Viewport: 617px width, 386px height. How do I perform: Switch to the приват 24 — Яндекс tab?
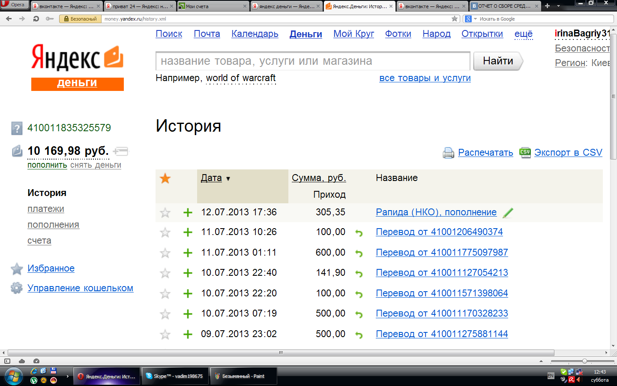140,6
